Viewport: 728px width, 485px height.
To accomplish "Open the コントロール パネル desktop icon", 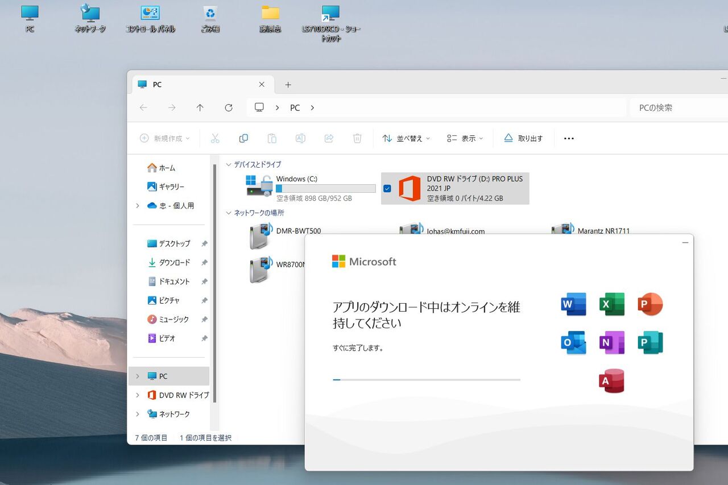I will 150,18.
